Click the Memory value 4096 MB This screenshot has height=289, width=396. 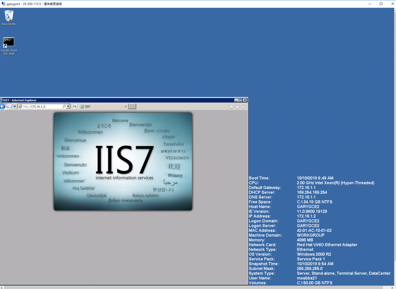point(305,240)
